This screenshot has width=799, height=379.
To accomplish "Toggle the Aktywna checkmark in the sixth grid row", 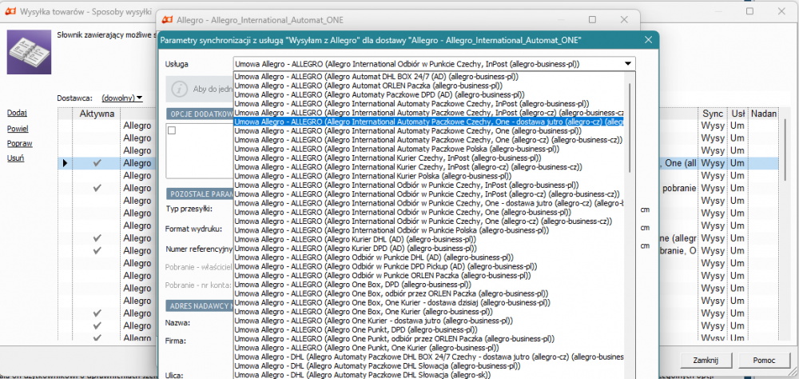I will pos(97,188).
